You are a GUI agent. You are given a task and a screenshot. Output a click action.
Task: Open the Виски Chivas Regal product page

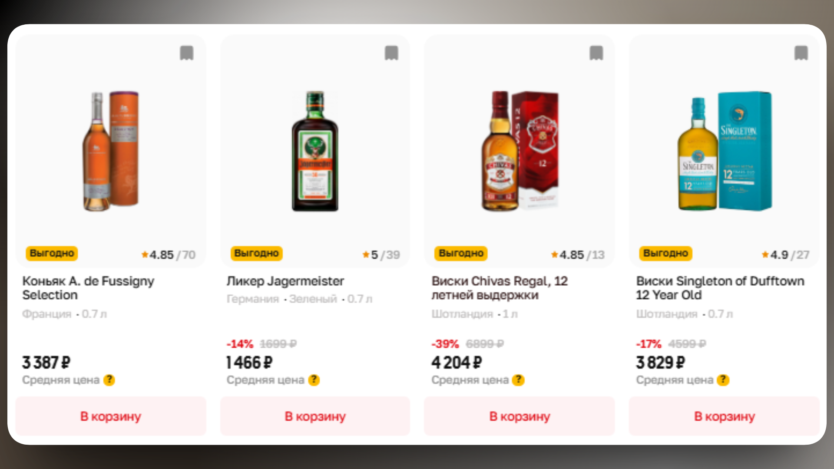(x=499, y=288)
